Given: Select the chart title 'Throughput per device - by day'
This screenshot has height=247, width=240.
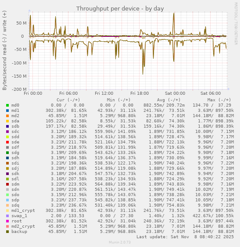Looking at the screenshot, I should pyautogui.click(x=120, y=9).
